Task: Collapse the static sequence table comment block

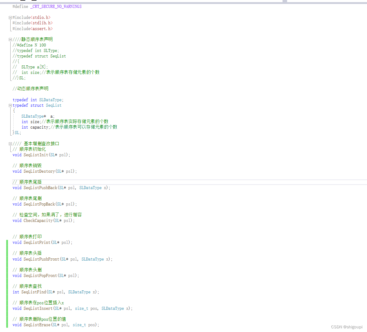Action: [x=10, y=40]
